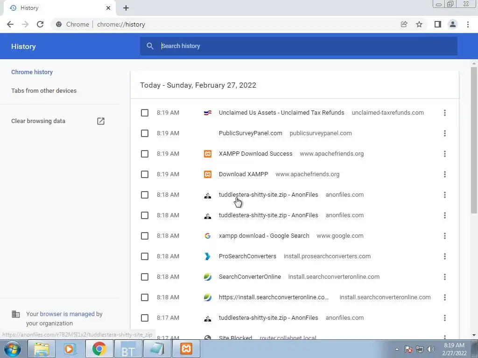
Task: Click the Chrome icon in the taskbar
Action: (x=99, y=349)
